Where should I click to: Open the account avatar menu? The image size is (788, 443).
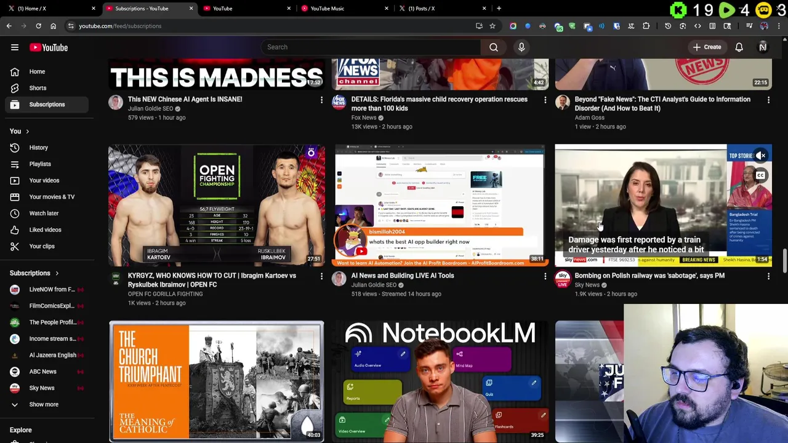[763, 47]
